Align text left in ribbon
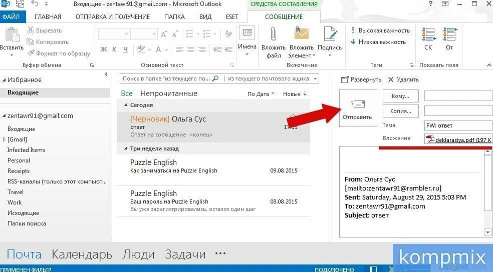This screenshot has width=493, height=272. [x=179, y=49]
